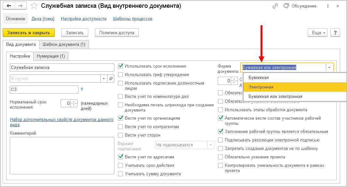Open help with the question mark button
This screenshot has width=347, height=187.
[335, 33]
